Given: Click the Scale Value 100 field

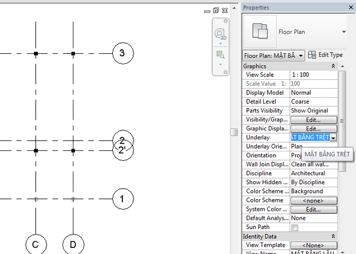Looking at the screenshot, I should click(x=314, y=84).
